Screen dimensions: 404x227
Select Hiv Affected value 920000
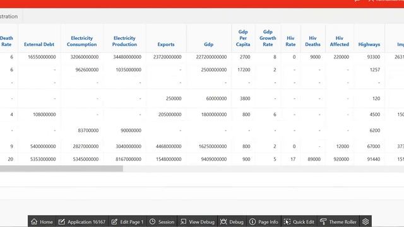tap(341, 160)
